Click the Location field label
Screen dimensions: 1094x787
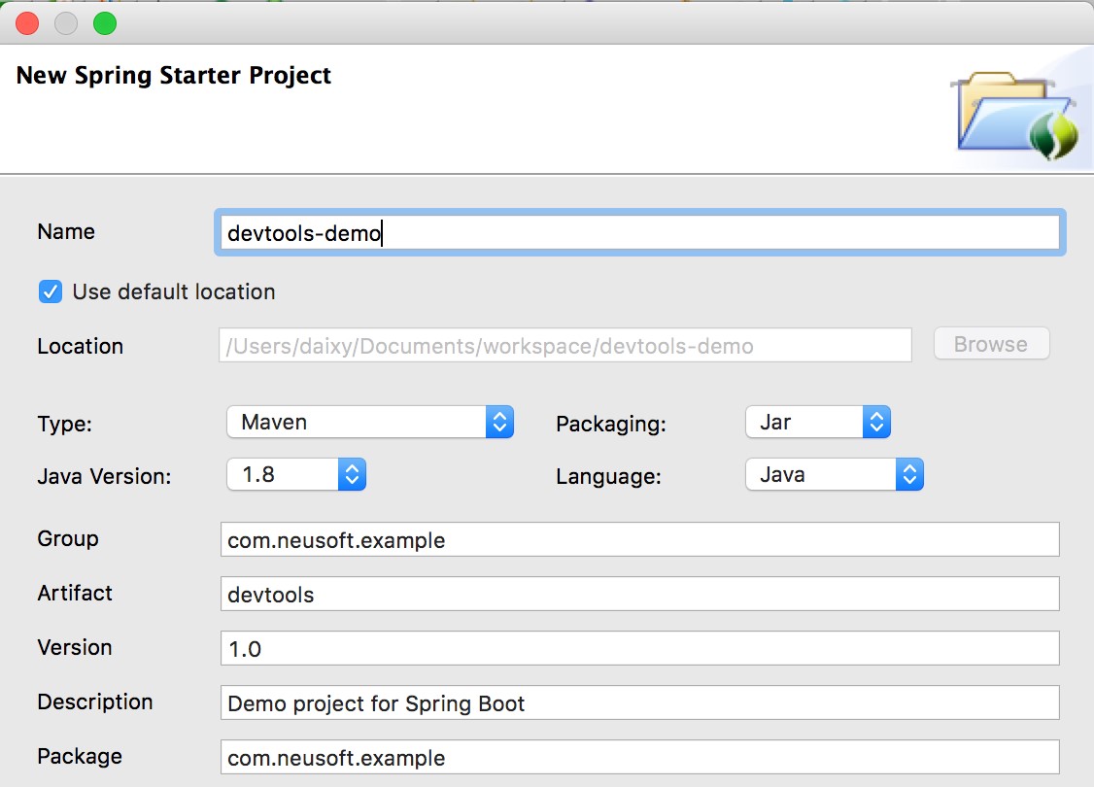[81, 346]
